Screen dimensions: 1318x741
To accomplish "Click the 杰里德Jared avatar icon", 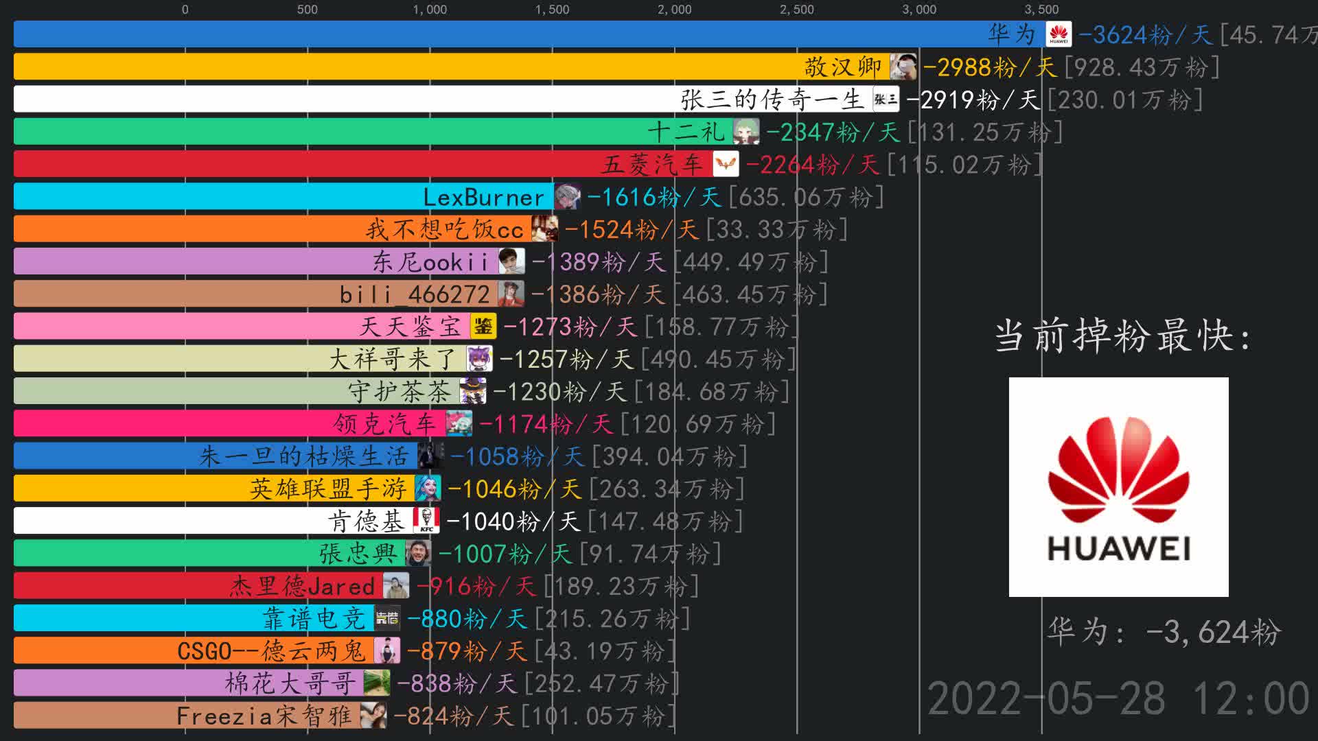I will (396, 586).
